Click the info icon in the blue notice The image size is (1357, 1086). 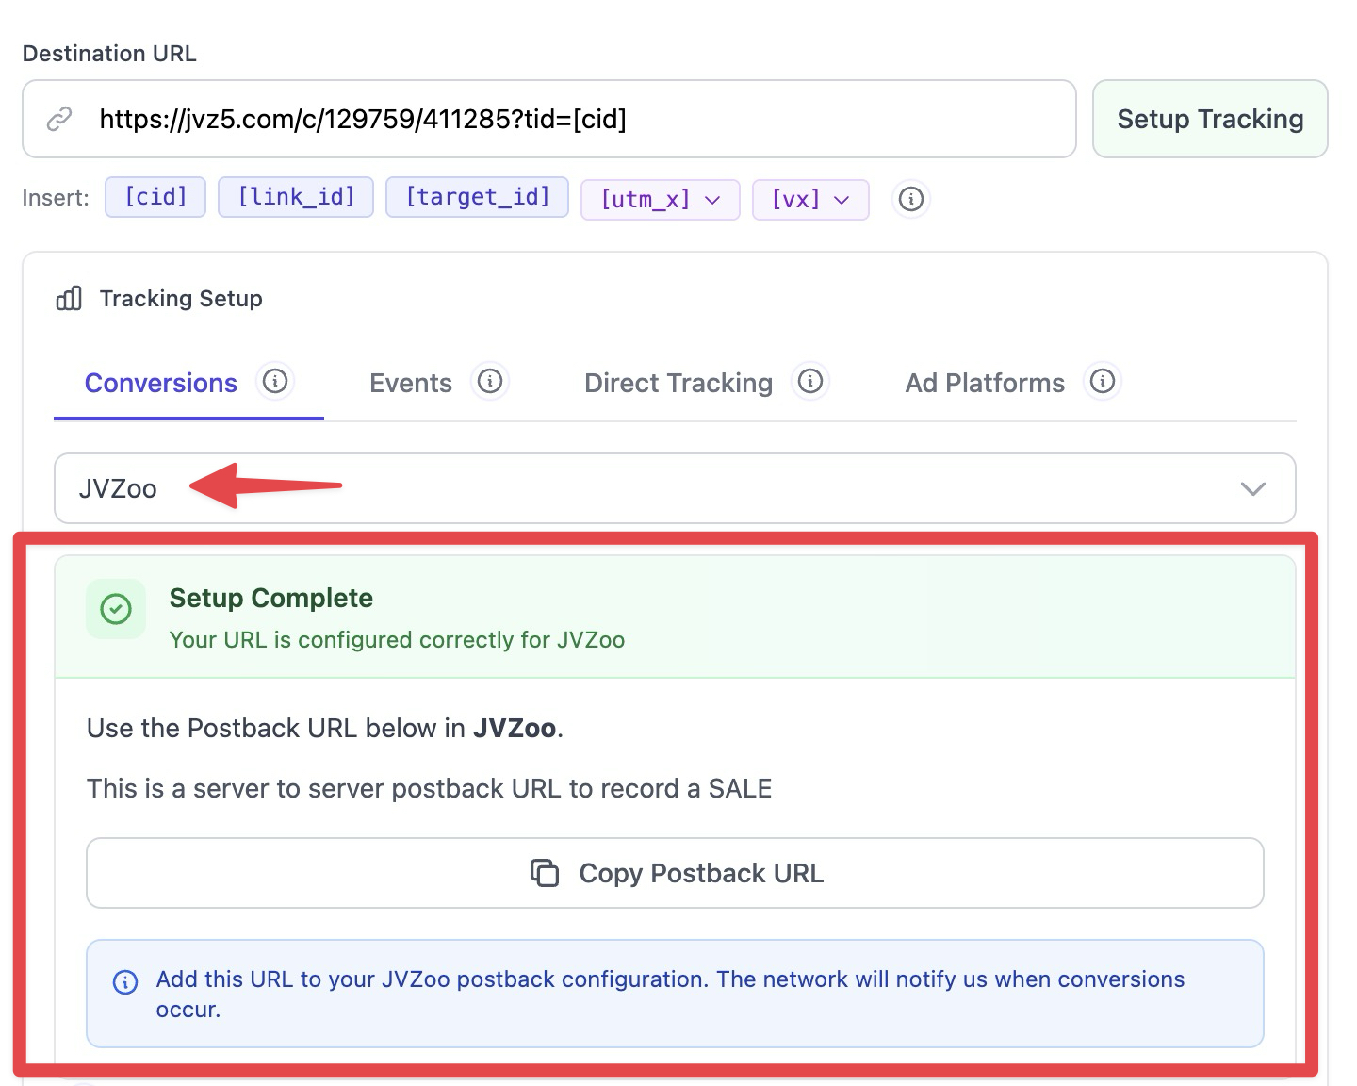pyautogui.click(x=125, y=981)
